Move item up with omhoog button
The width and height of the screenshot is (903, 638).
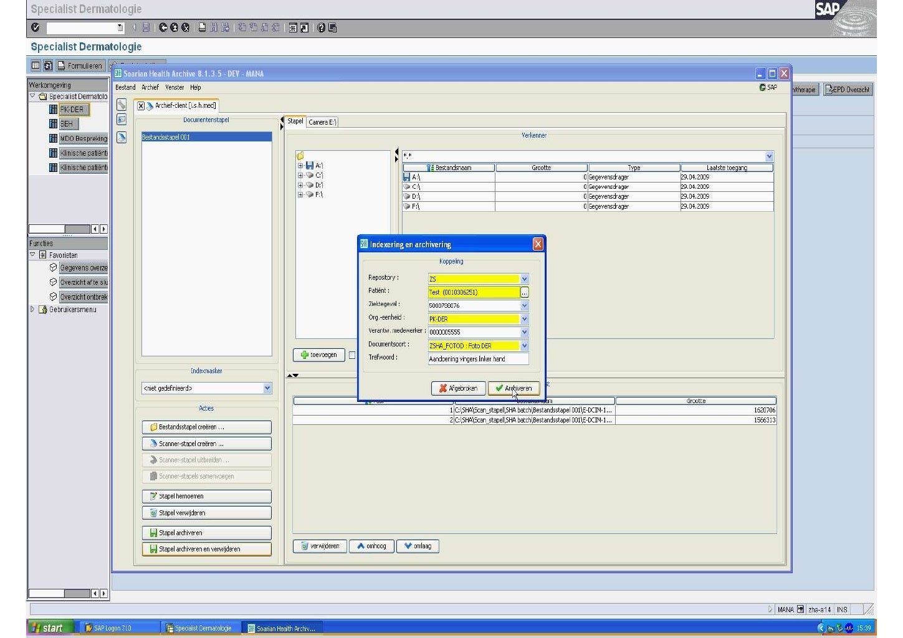[x=371, y=546]
